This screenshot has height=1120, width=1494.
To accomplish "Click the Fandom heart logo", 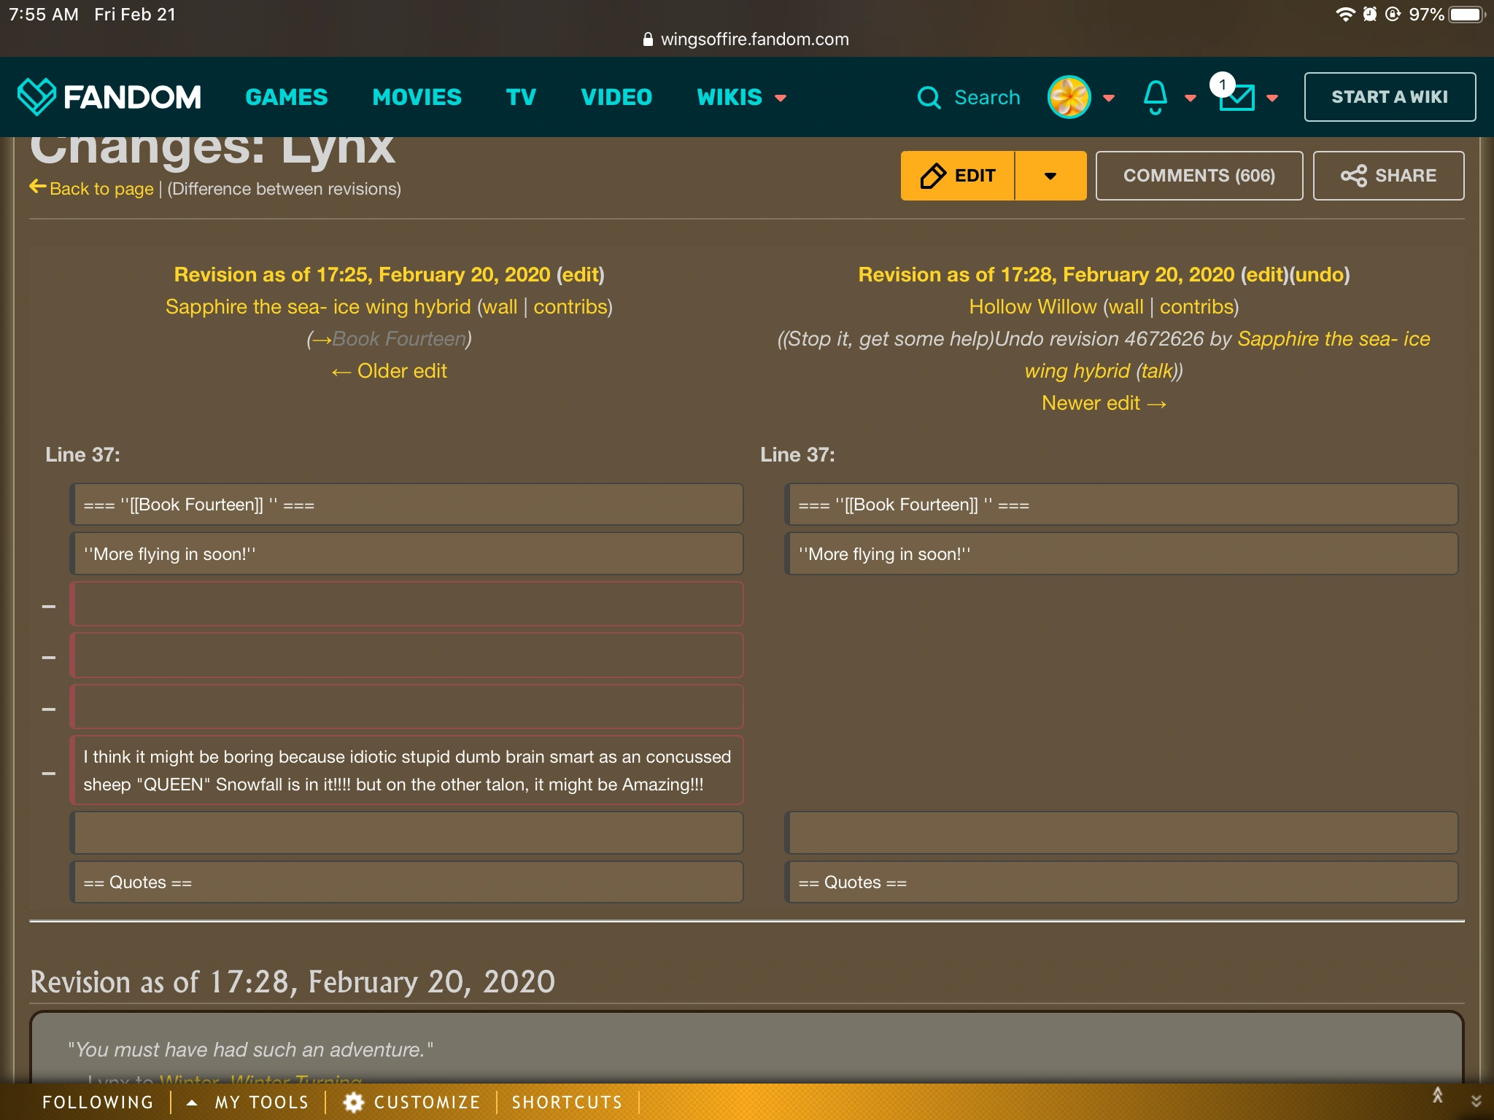I will (x=36, y=96).
